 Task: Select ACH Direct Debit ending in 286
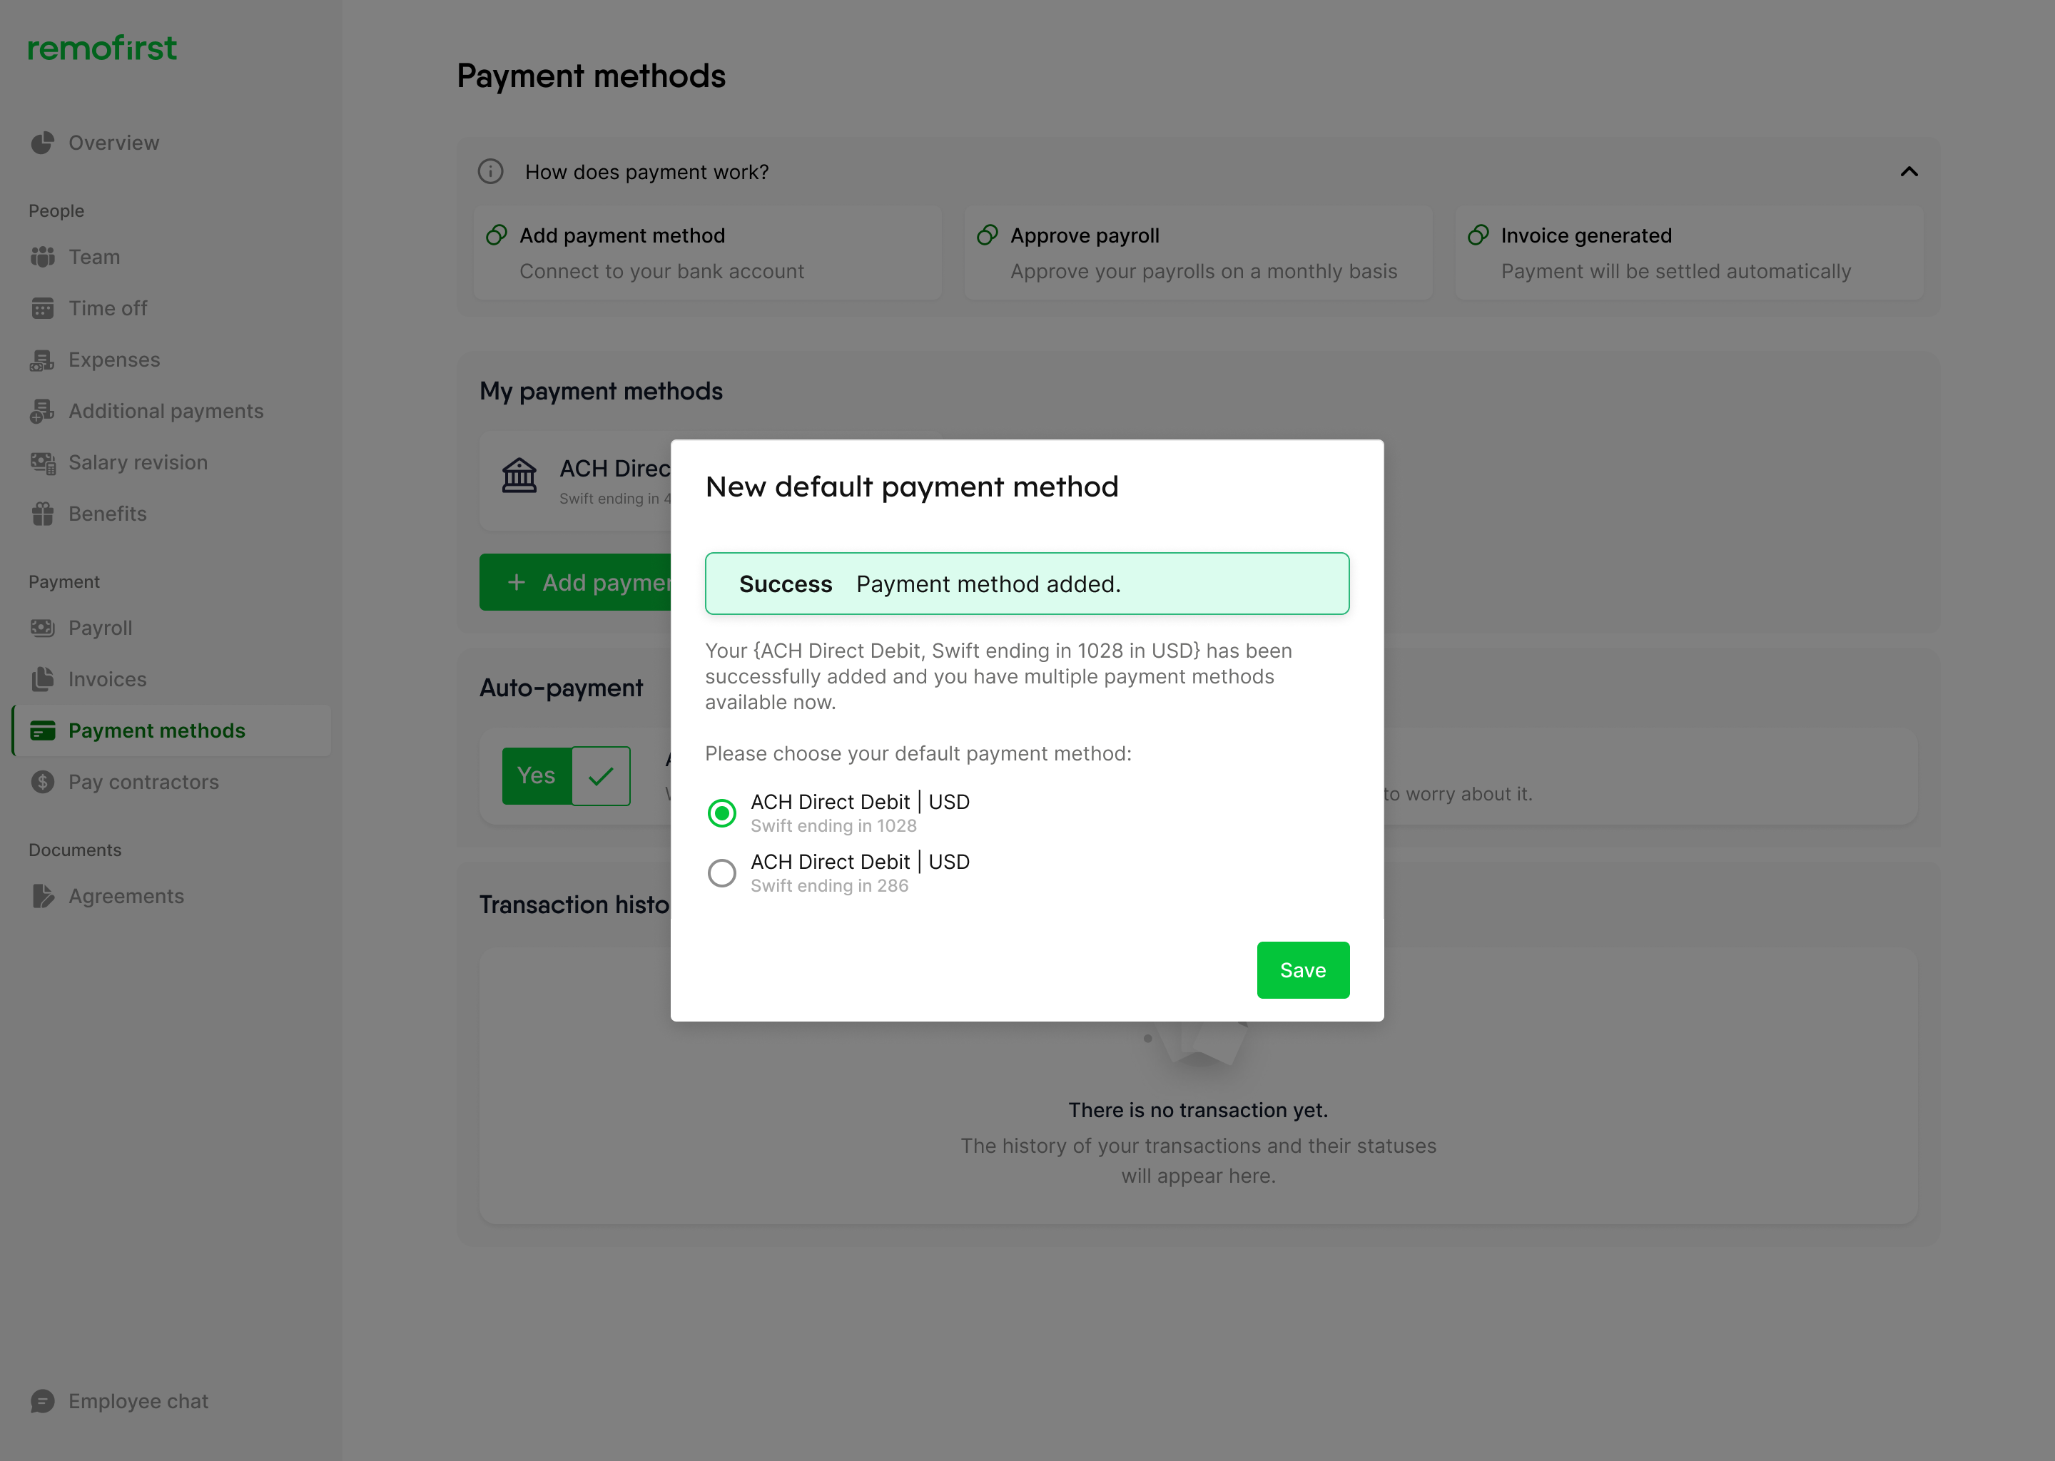pyautogui.click(x=721, y=872)
